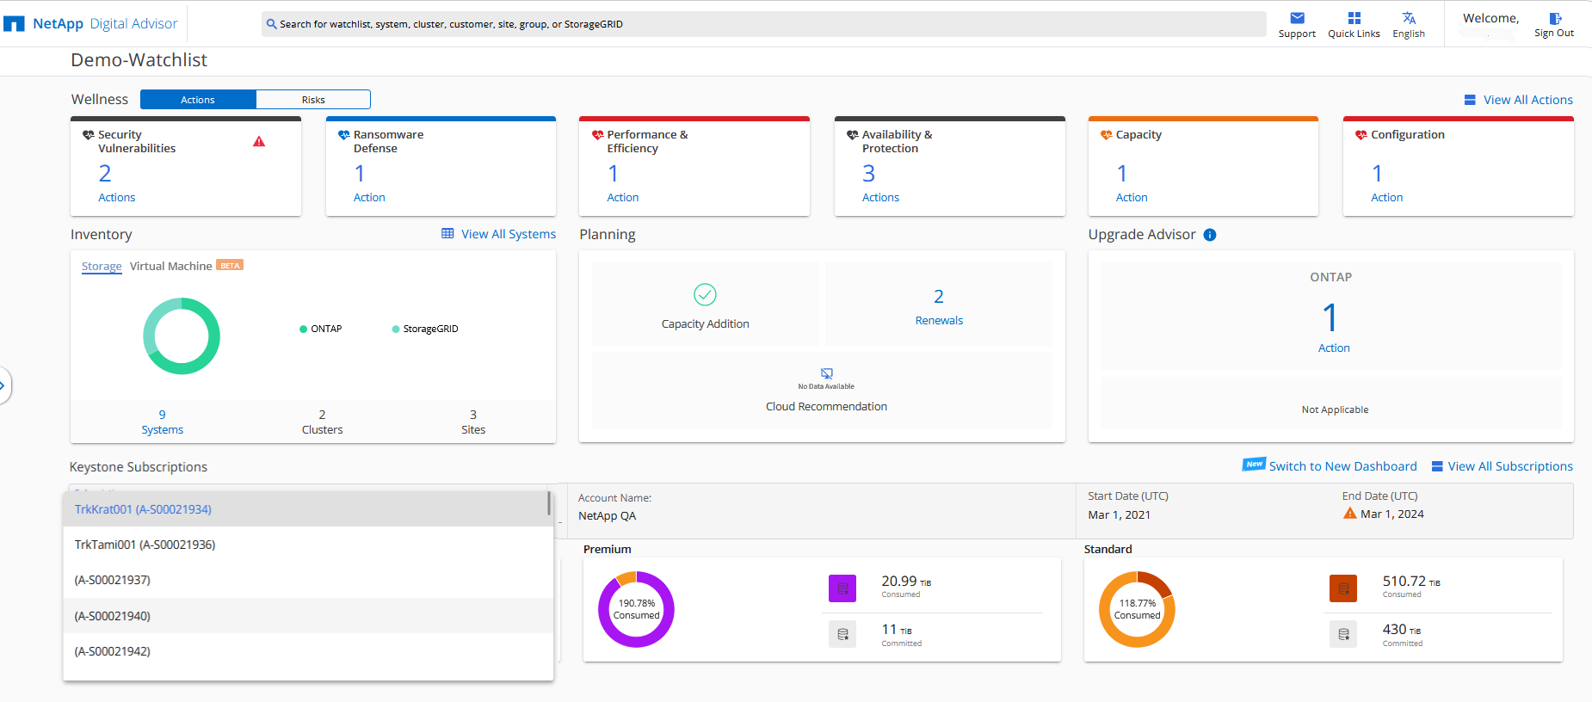This screenshot has width=1592, height=702.
Task: Open Switch to New Dashboard link
Action: tap(1342, 466)
